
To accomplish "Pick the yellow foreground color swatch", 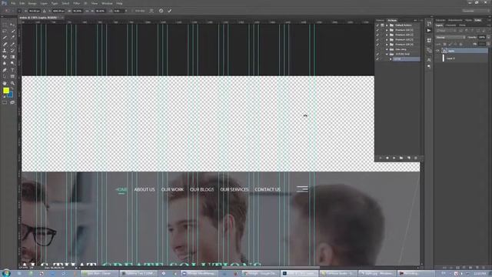I will (6, 91).
